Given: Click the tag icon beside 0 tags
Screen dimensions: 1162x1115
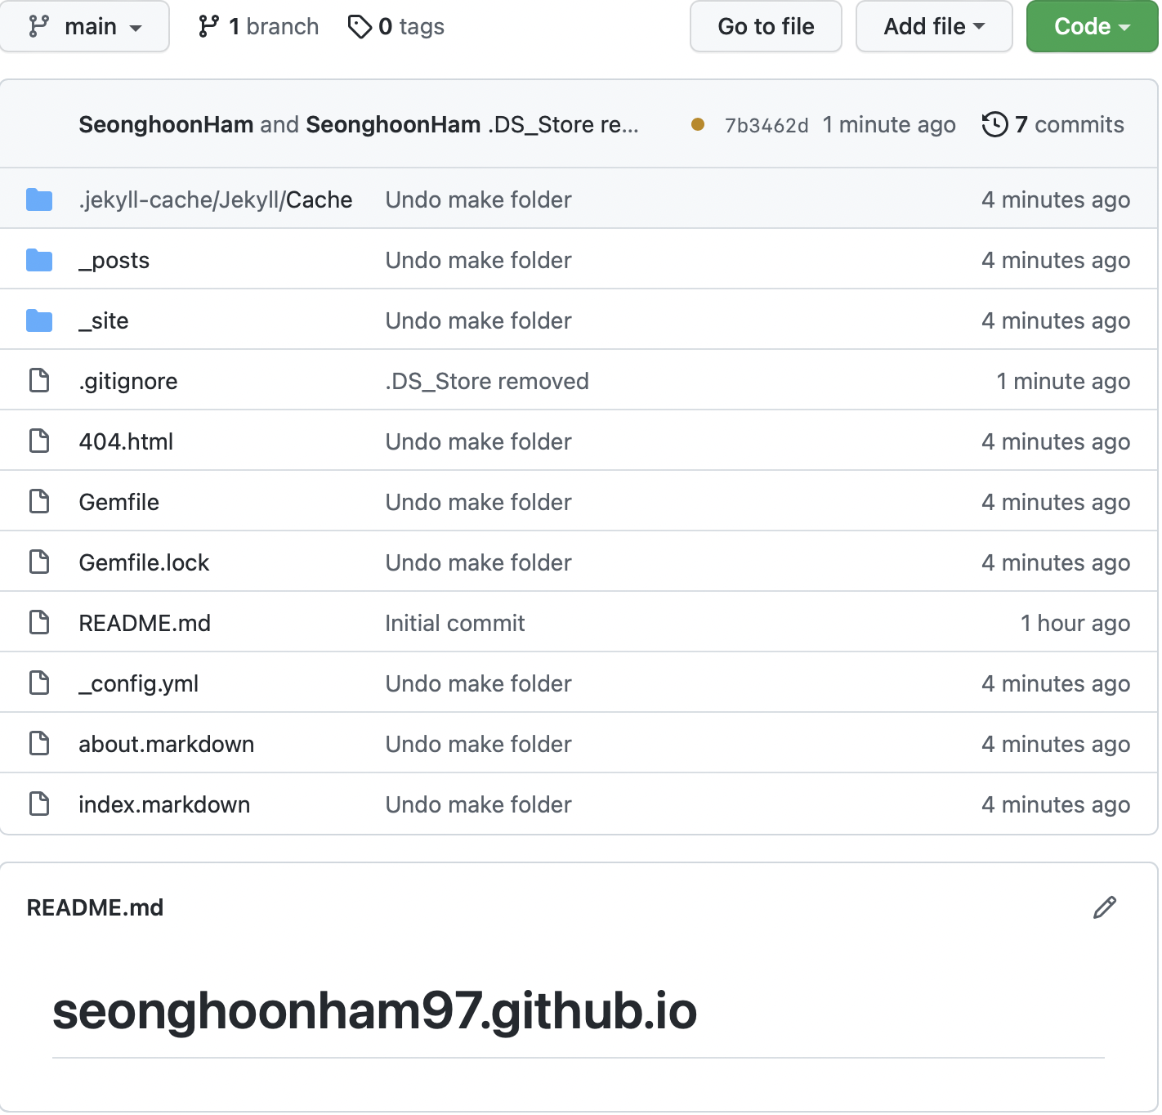Looking at the screenshot, I should (x=360, y=27).
